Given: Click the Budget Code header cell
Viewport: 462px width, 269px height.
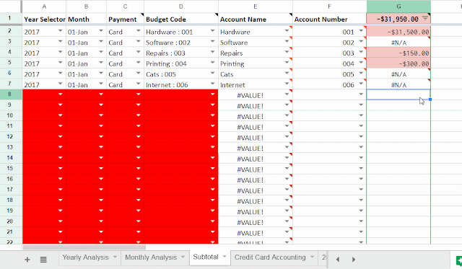Looking at the screenshot, I should click(x=181, y=19).
